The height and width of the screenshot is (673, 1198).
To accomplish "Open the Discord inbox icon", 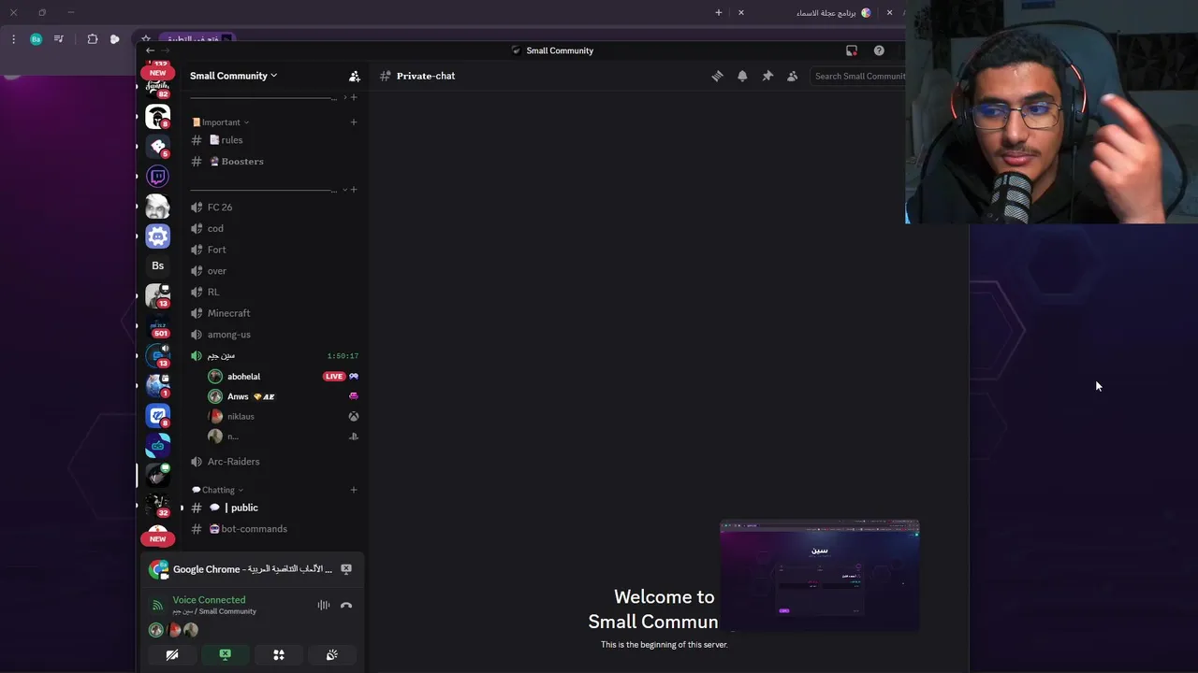I will 852,50.
